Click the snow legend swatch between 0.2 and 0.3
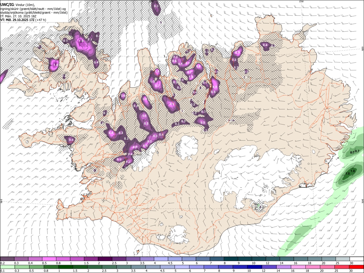The image size is (364, 273). tap(7, 259)
